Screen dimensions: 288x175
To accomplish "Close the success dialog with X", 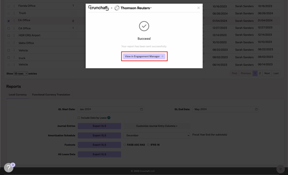I will (x=198, y=8).
